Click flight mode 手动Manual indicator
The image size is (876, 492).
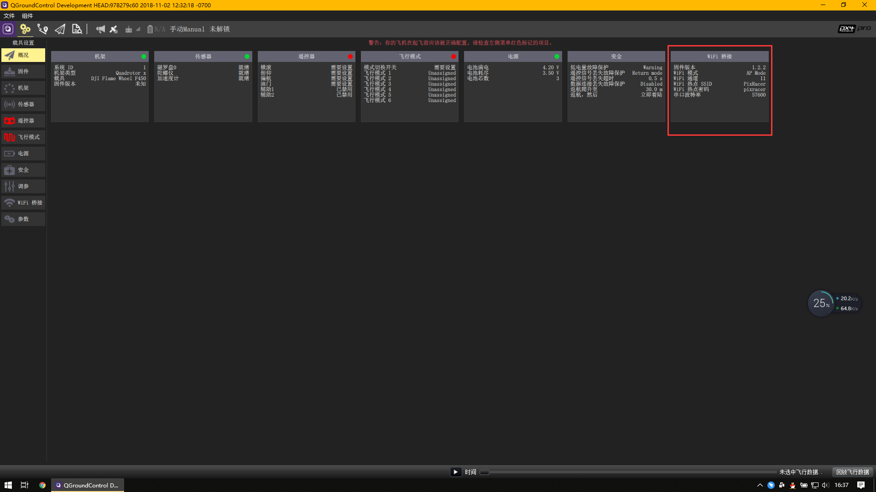click(x=187, y=29)
